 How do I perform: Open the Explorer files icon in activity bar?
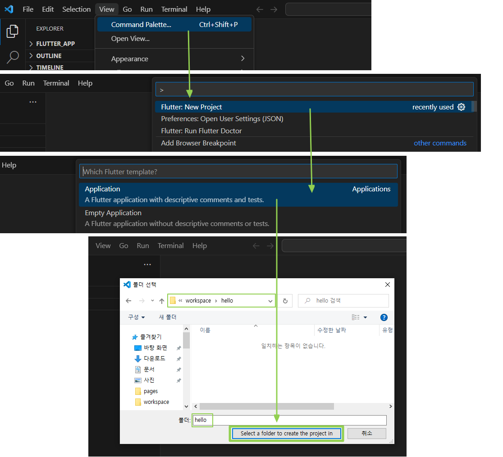pos(12,32)
